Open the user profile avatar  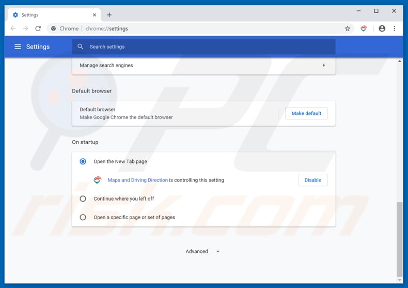point(382,28)
